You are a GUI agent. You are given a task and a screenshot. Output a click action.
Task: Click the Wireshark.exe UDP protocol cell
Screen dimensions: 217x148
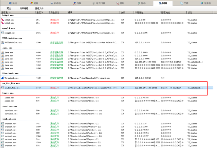tap(122, 78)
